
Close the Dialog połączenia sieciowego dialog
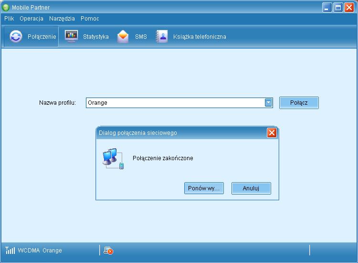pyautogui.click(x=272, y=132)
